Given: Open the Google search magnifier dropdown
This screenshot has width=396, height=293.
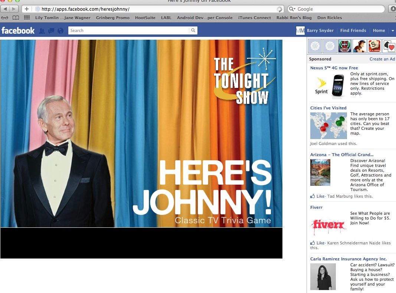Looking at the screenshot, I should tap(292, 9).
